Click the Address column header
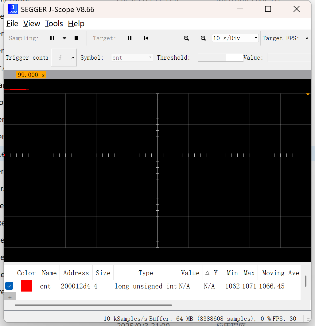Image resolution: width=315 pixels, height=326 pixels. (x=76, y=273)
